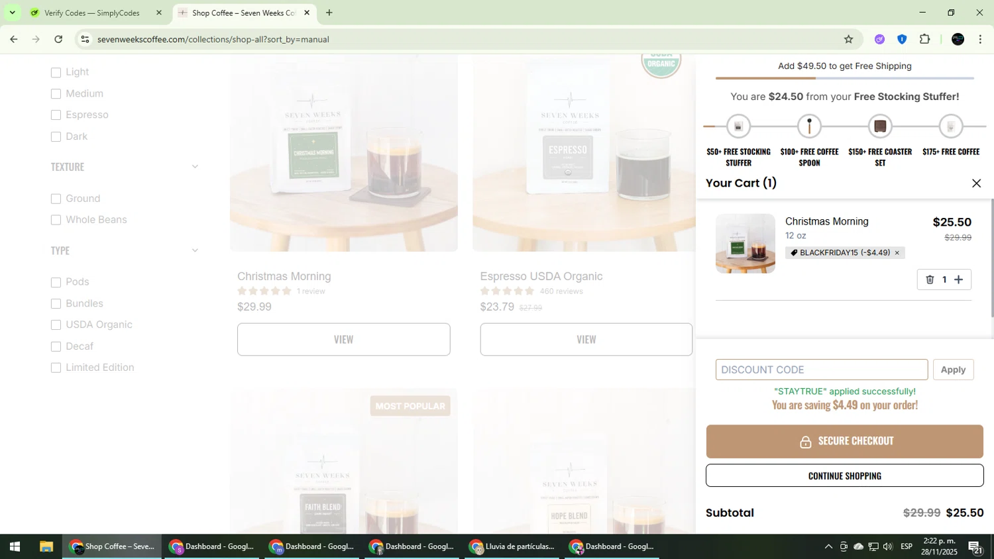Click the OneDrive cloud tray icon
This screenshot has width=994, height=559.
858,546
